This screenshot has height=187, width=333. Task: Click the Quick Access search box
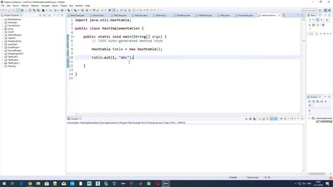click(x=309, y=10)
